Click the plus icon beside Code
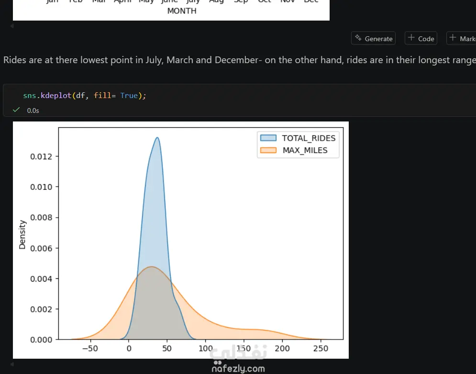This screenshot has width=476, height=374. click(x=411, y=38)
